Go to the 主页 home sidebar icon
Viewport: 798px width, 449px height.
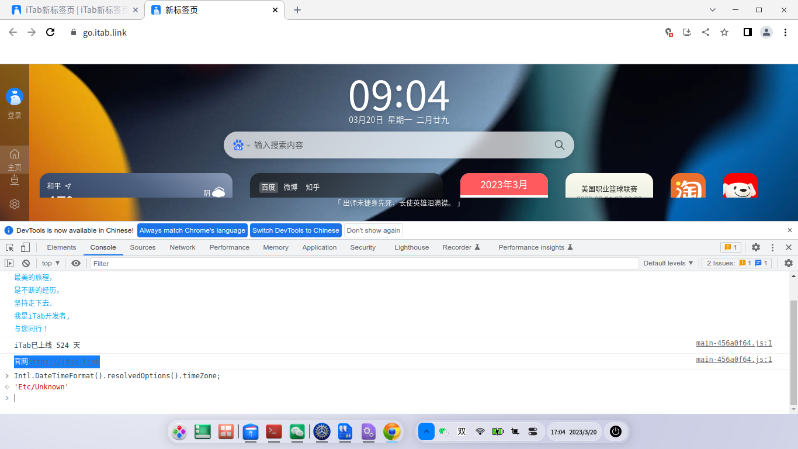tap(15, 159)
